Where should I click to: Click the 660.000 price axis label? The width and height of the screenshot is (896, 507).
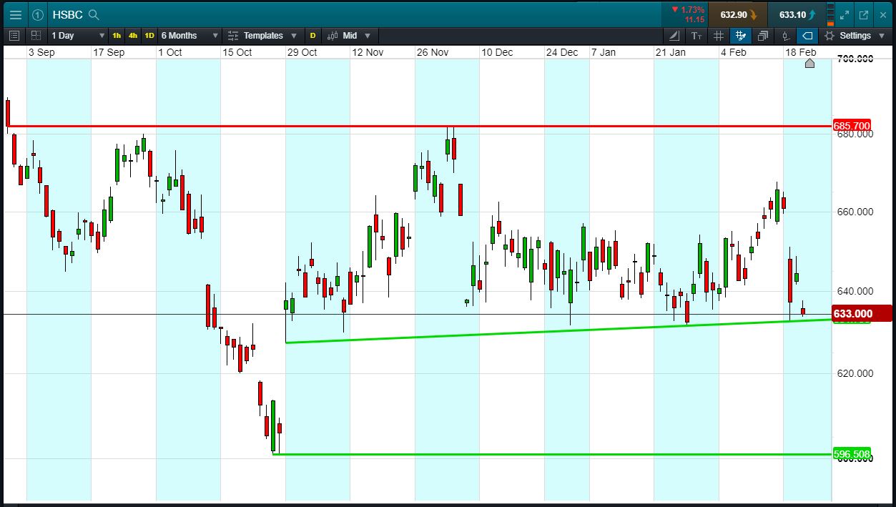click(854, 212)
